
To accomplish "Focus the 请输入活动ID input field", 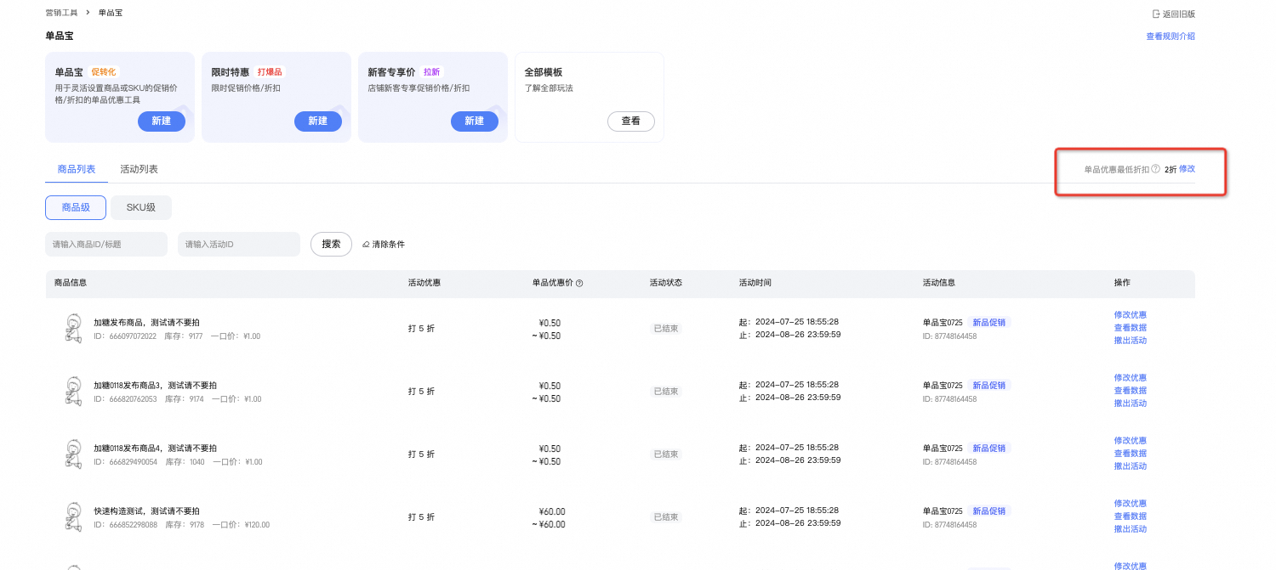I will (x=239, y=244).
